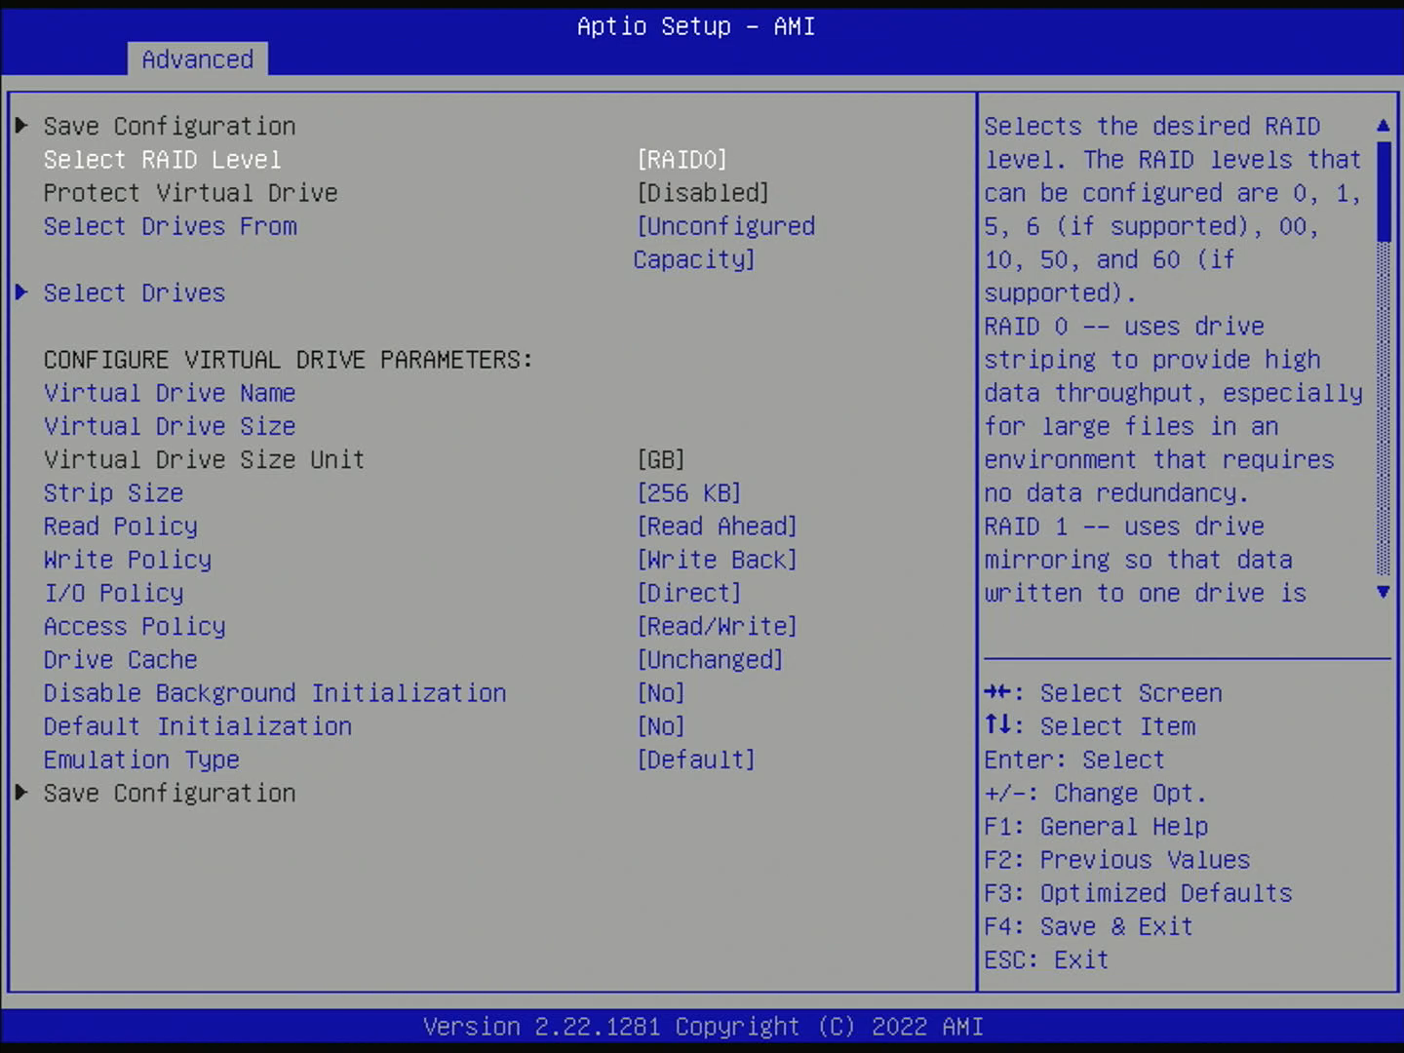Screen dimensions: 1404x1053
Task: Click the help panel scroll up arrow
Action: pos(1383,126)
